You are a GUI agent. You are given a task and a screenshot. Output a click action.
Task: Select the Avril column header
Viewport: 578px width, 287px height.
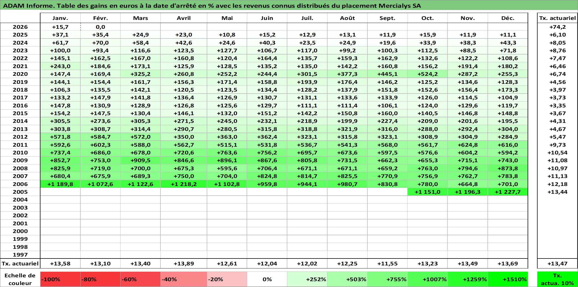click(184, 18)
